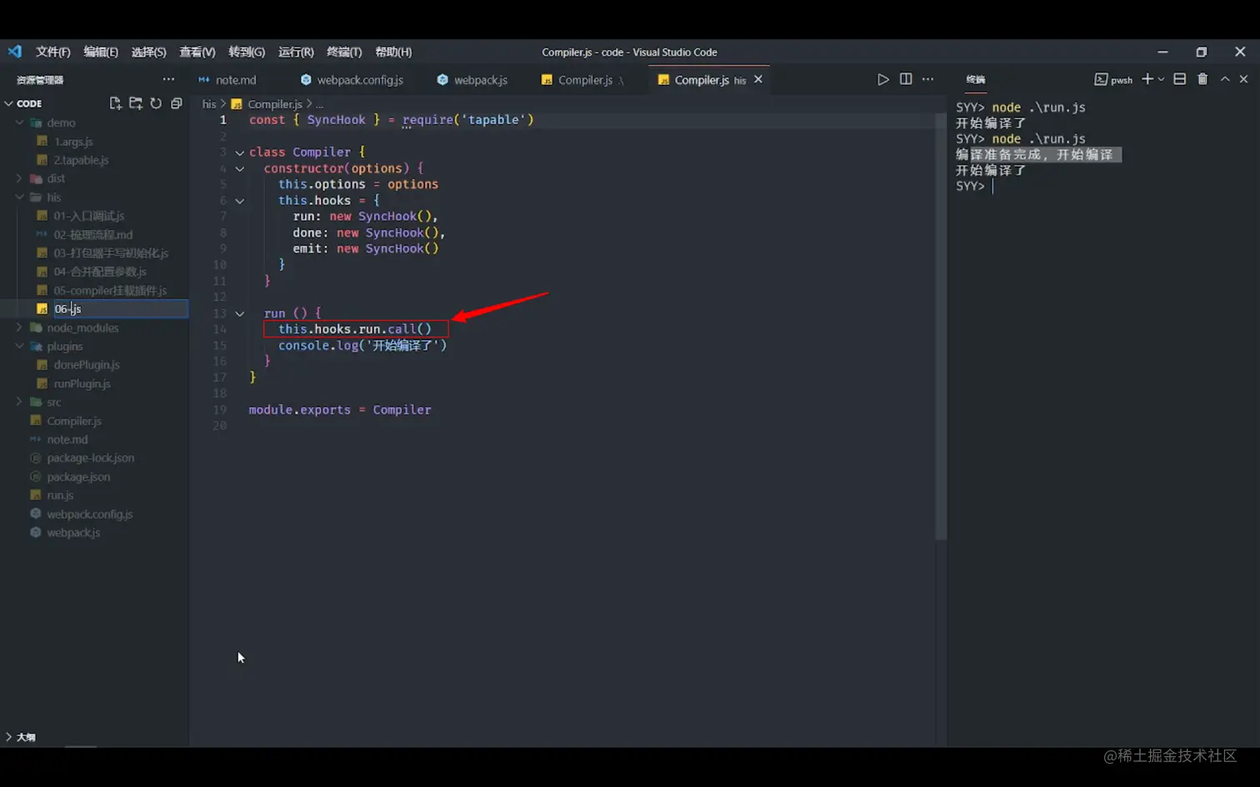Screen dimensions: 1260x787
Task: Expand the 大纲 outline section
Action: pyautogui.click(x=9, y=737)
